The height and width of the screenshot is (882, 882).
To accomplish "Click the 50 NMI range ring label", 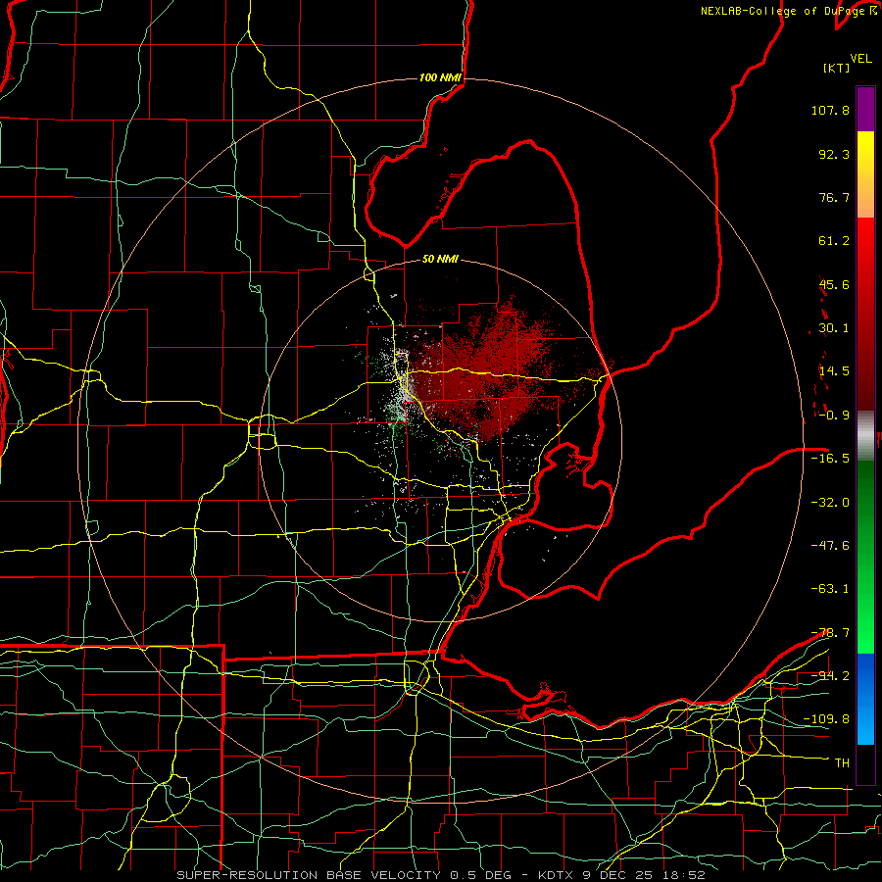I will click(440, 260).
